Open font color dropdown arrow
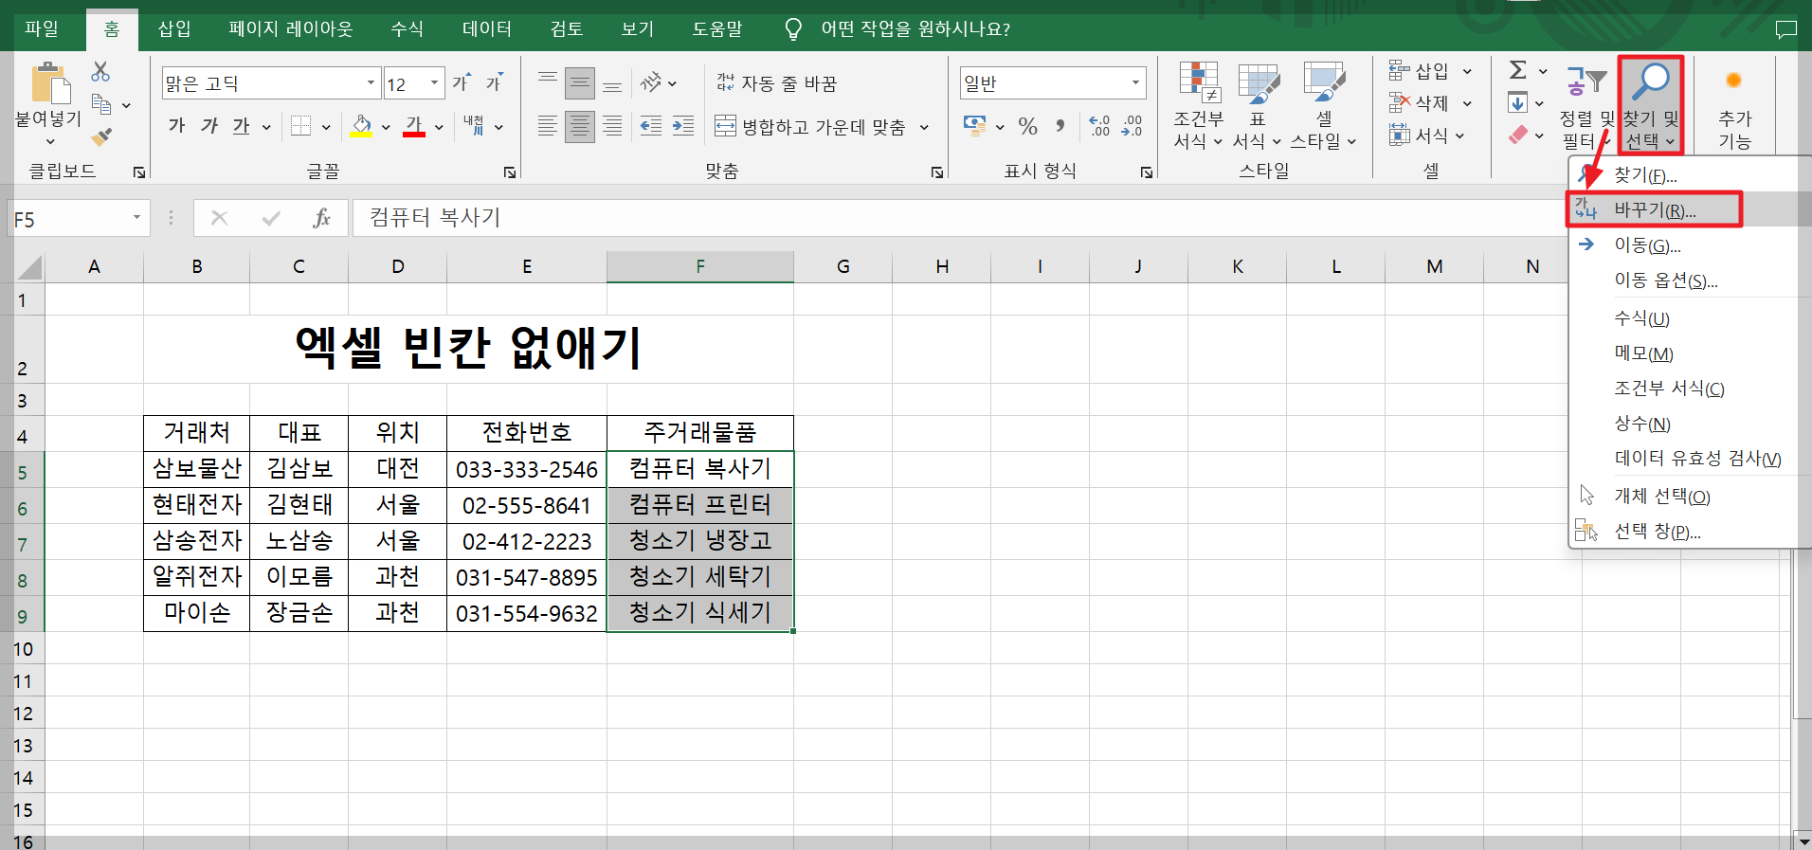 point(439,127)
